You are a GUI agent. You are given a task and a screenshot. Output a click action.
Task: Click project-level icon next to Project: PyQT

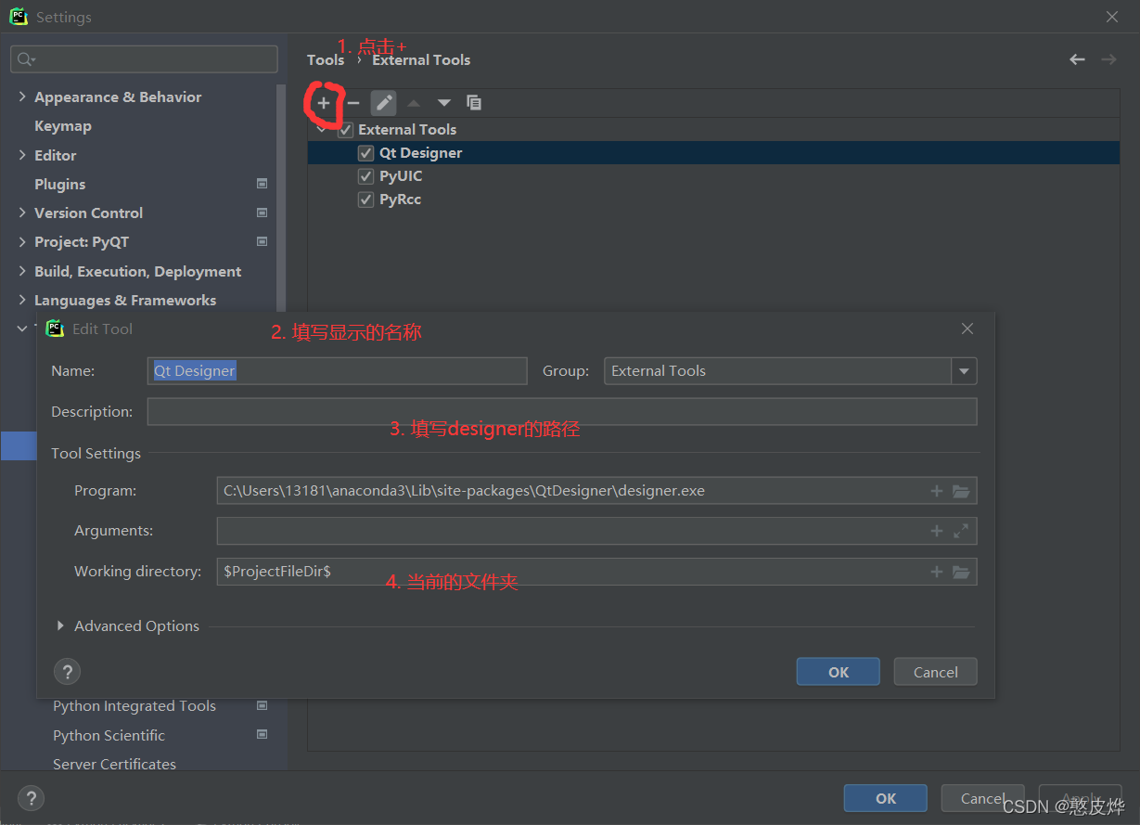coord(263,241)
